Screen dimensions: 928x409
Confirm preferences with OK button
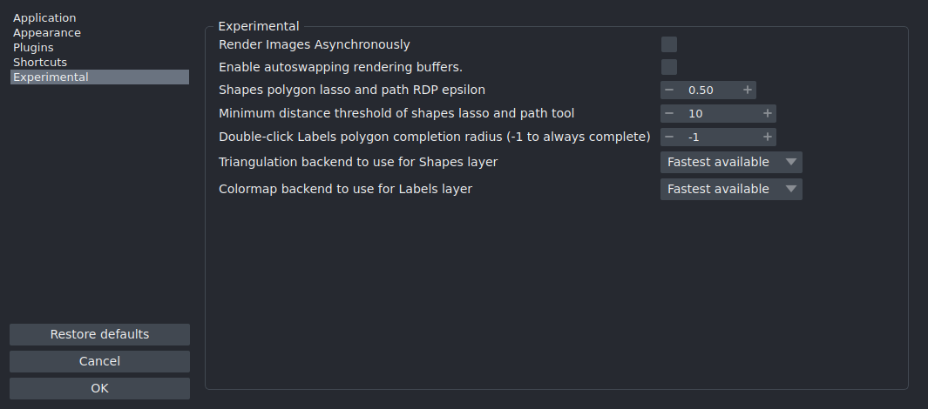[x=99, y=388]
